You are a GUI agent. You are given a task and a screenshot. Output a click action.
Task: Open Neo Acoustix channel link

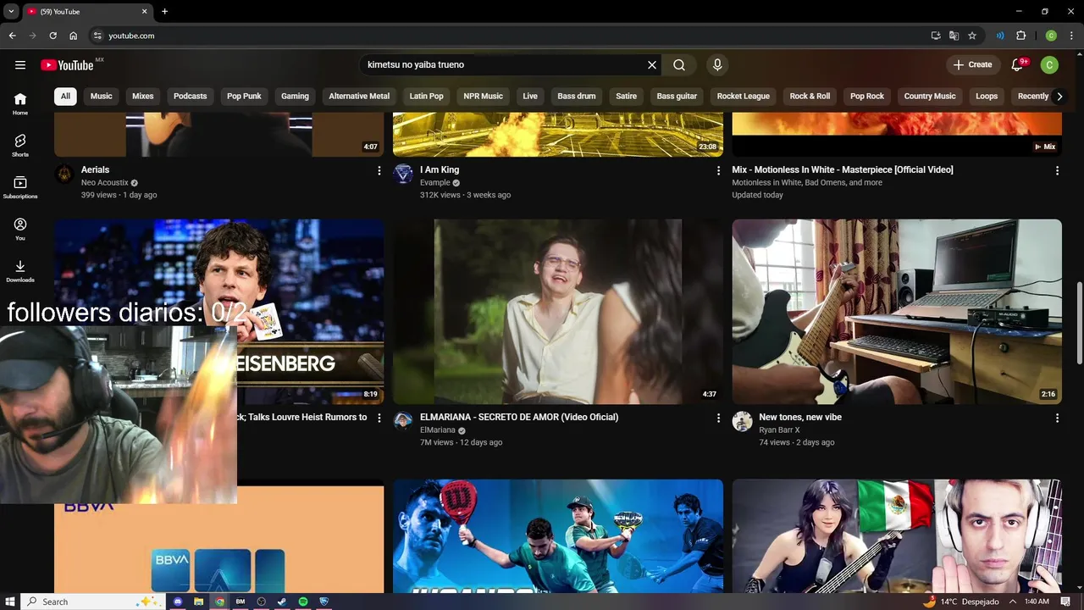[104, 182]
